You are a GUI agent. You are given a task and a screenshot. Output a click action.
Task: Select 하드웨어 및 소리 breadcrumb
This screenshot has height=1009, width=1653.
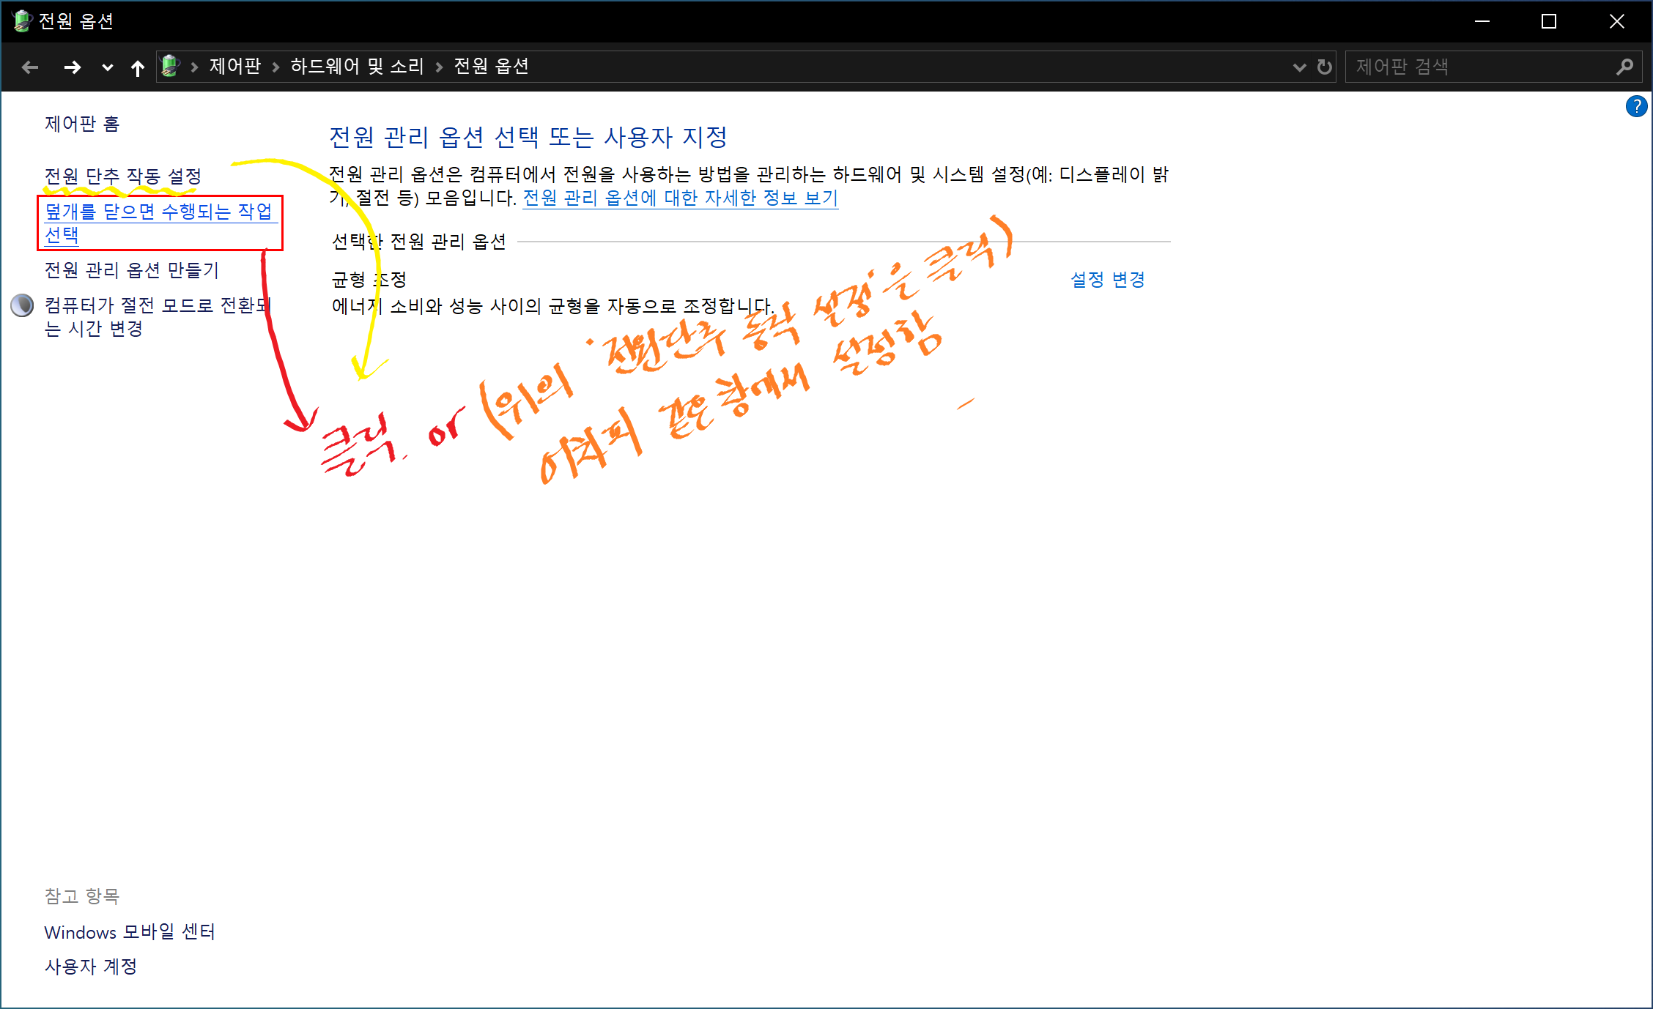(x=357, y=67)
